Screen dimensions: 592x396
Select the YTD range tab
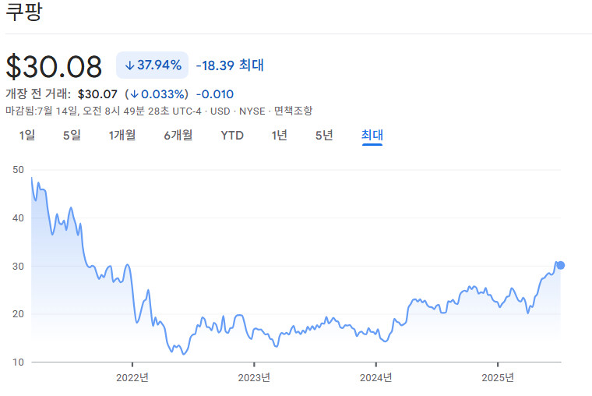click(232, 136)
